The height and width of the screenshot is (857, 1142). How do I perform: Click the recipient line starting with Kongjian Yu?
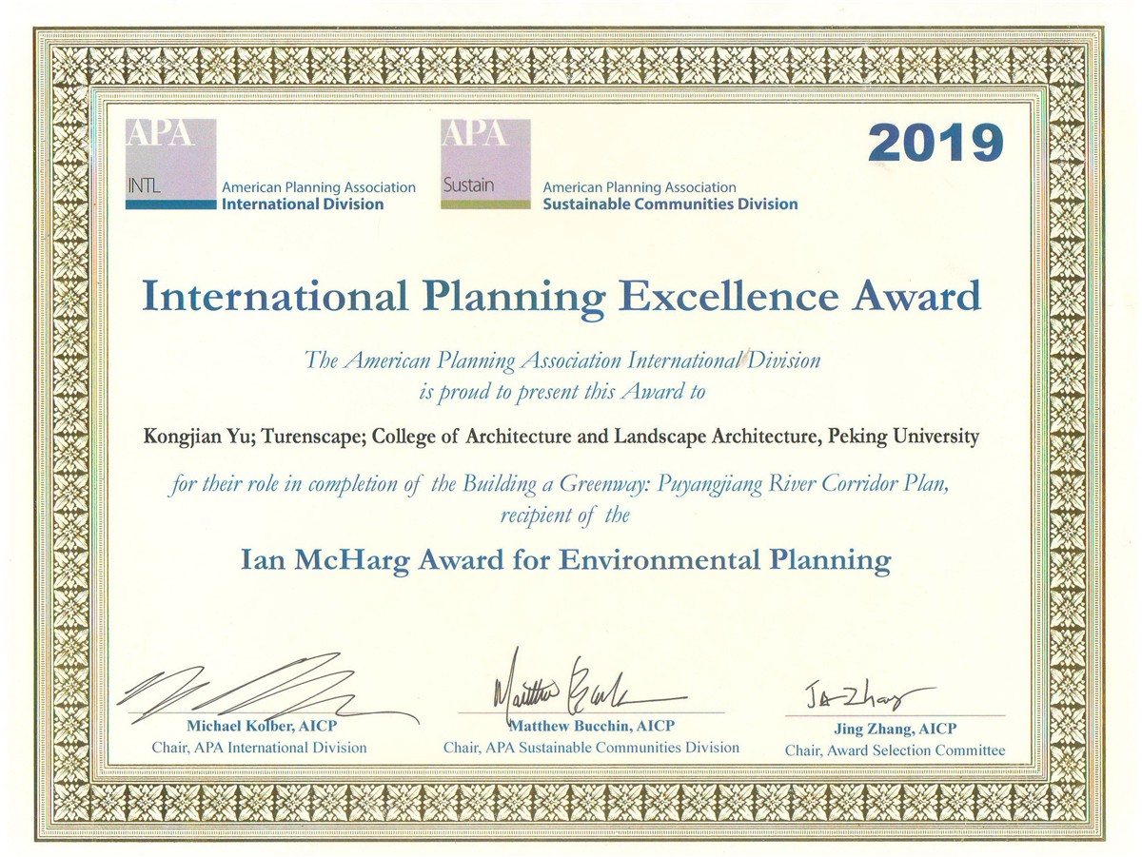561,438
